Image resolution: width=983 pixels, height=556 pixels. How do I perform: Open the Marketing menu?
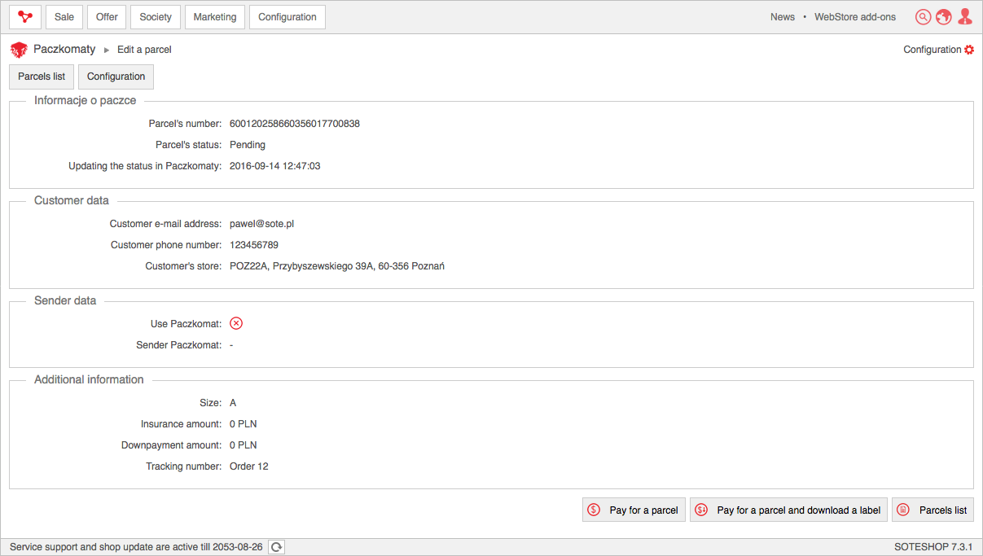click(215, 17)
